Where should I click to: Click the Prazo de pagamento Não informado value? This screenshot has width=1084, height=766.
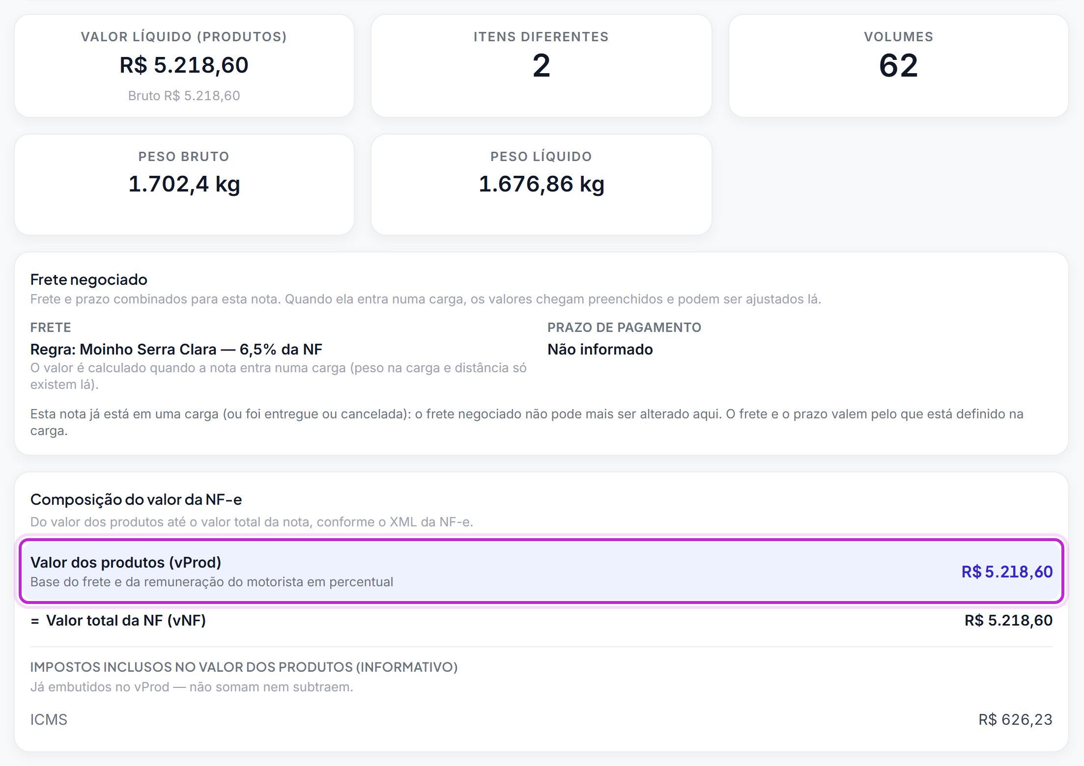[600, 349]
